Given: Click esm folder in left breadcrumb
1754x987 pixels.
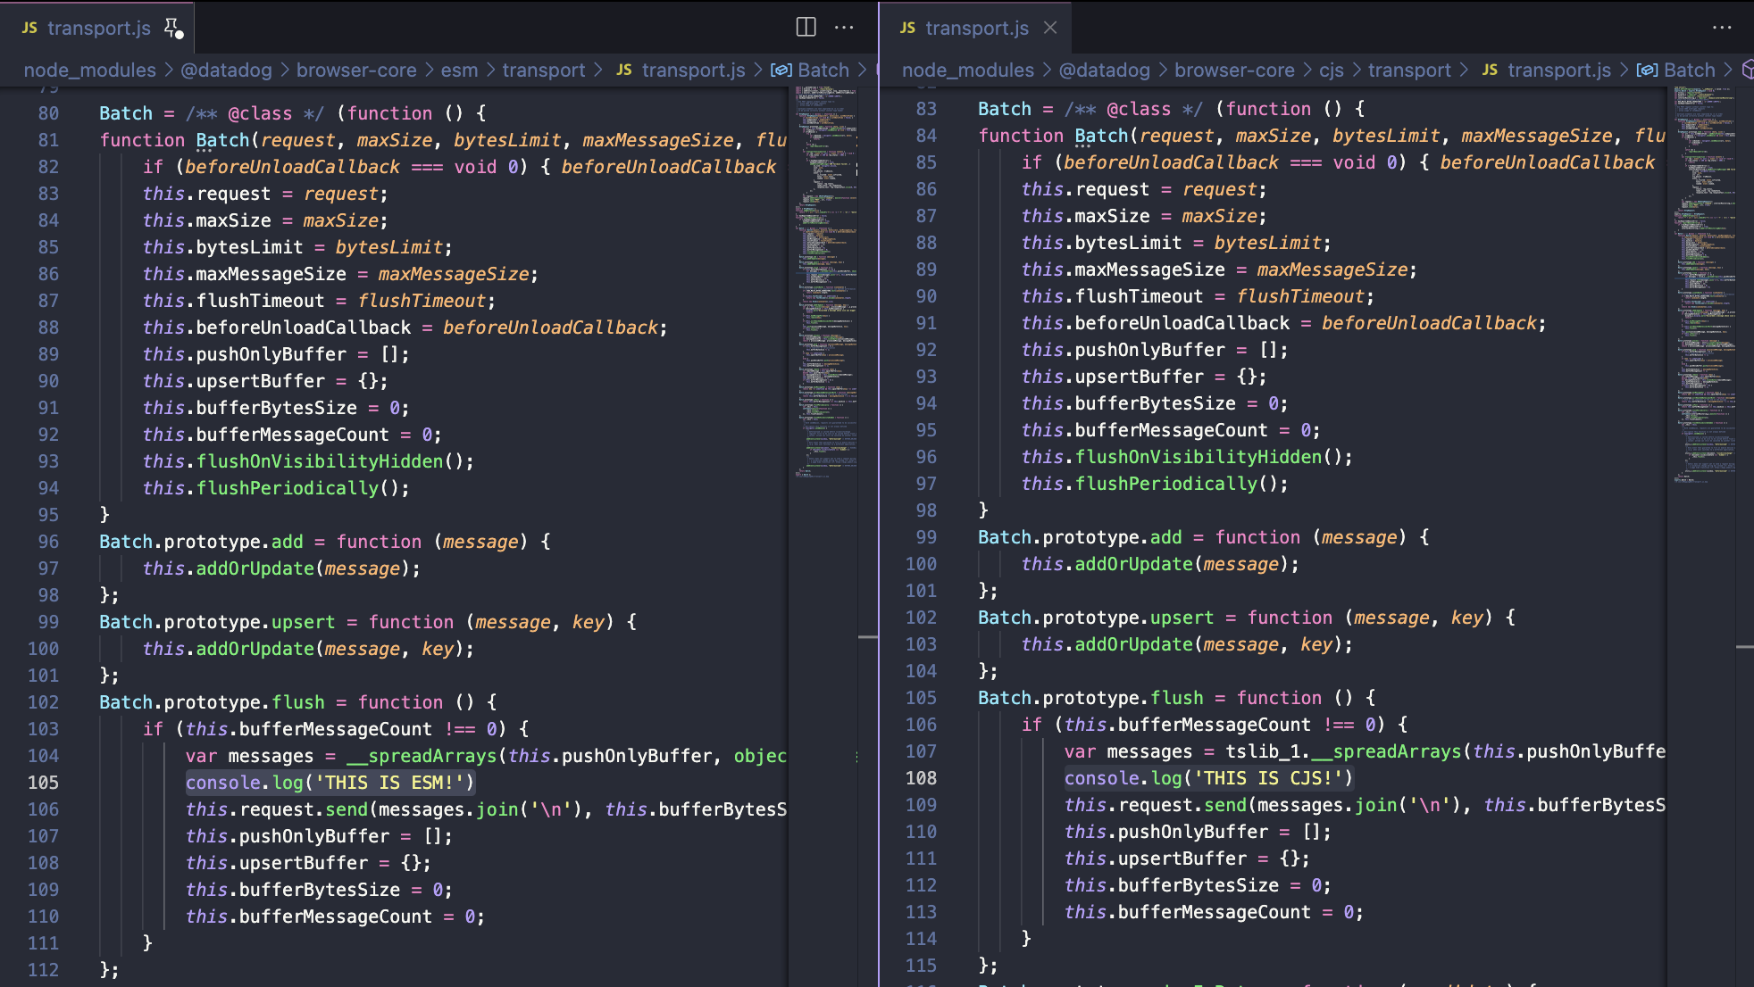Looking at the screenshot, I should point(459,70).
